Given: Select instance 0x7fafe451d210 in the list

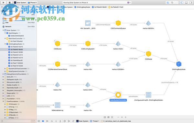Looking at the screenshot, I should click(x=18, y=58).
